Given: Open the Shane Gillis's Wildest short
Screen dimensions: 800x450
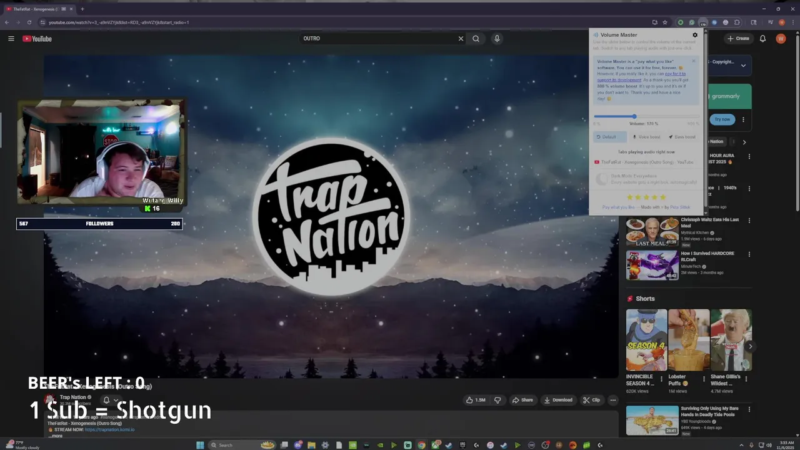Looking at the screenshot, I should coord(731,340).
